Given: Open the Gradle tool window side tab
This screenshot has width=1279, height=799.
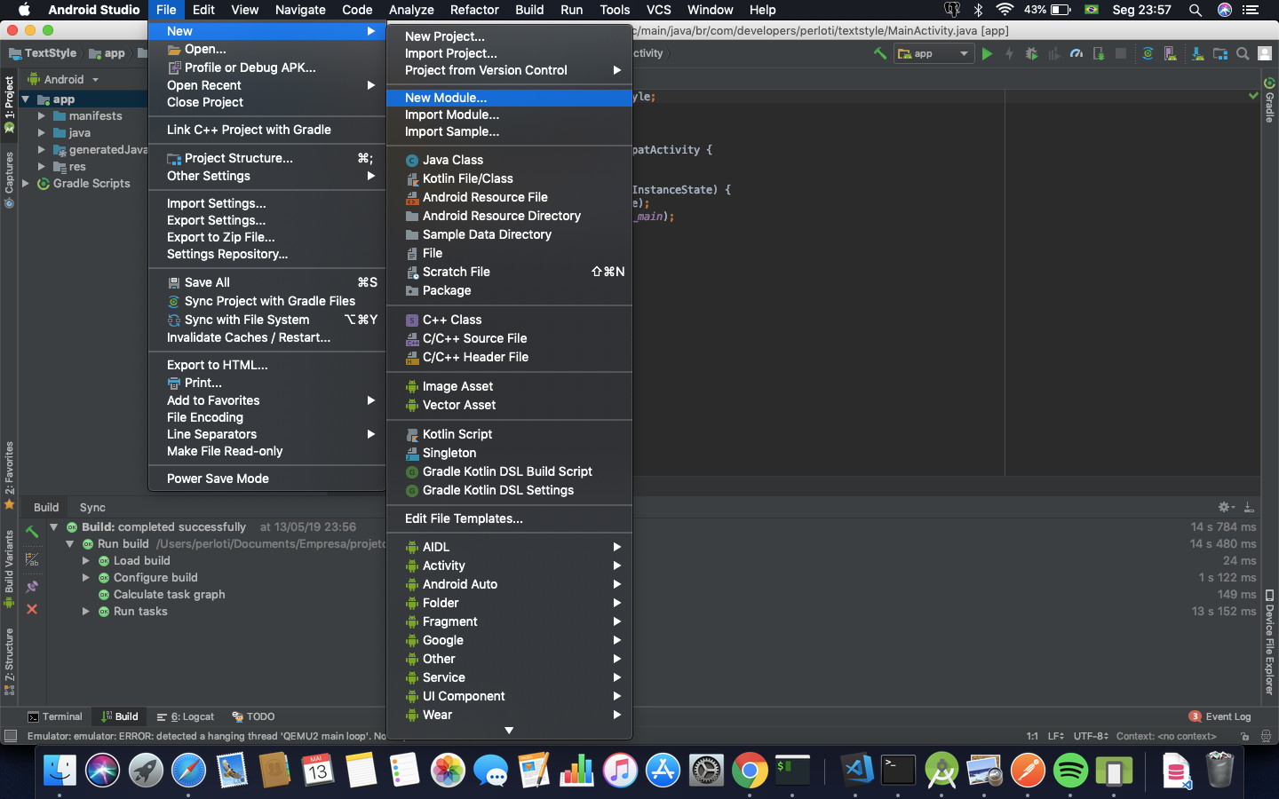Looking at the screenshot, I should pos(1270,100).
